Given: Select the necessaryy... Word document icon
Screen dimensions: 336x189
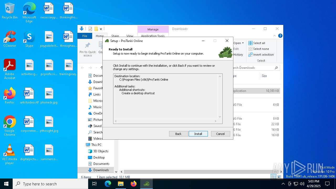Looking at the screenshot, I should (49, 11).
